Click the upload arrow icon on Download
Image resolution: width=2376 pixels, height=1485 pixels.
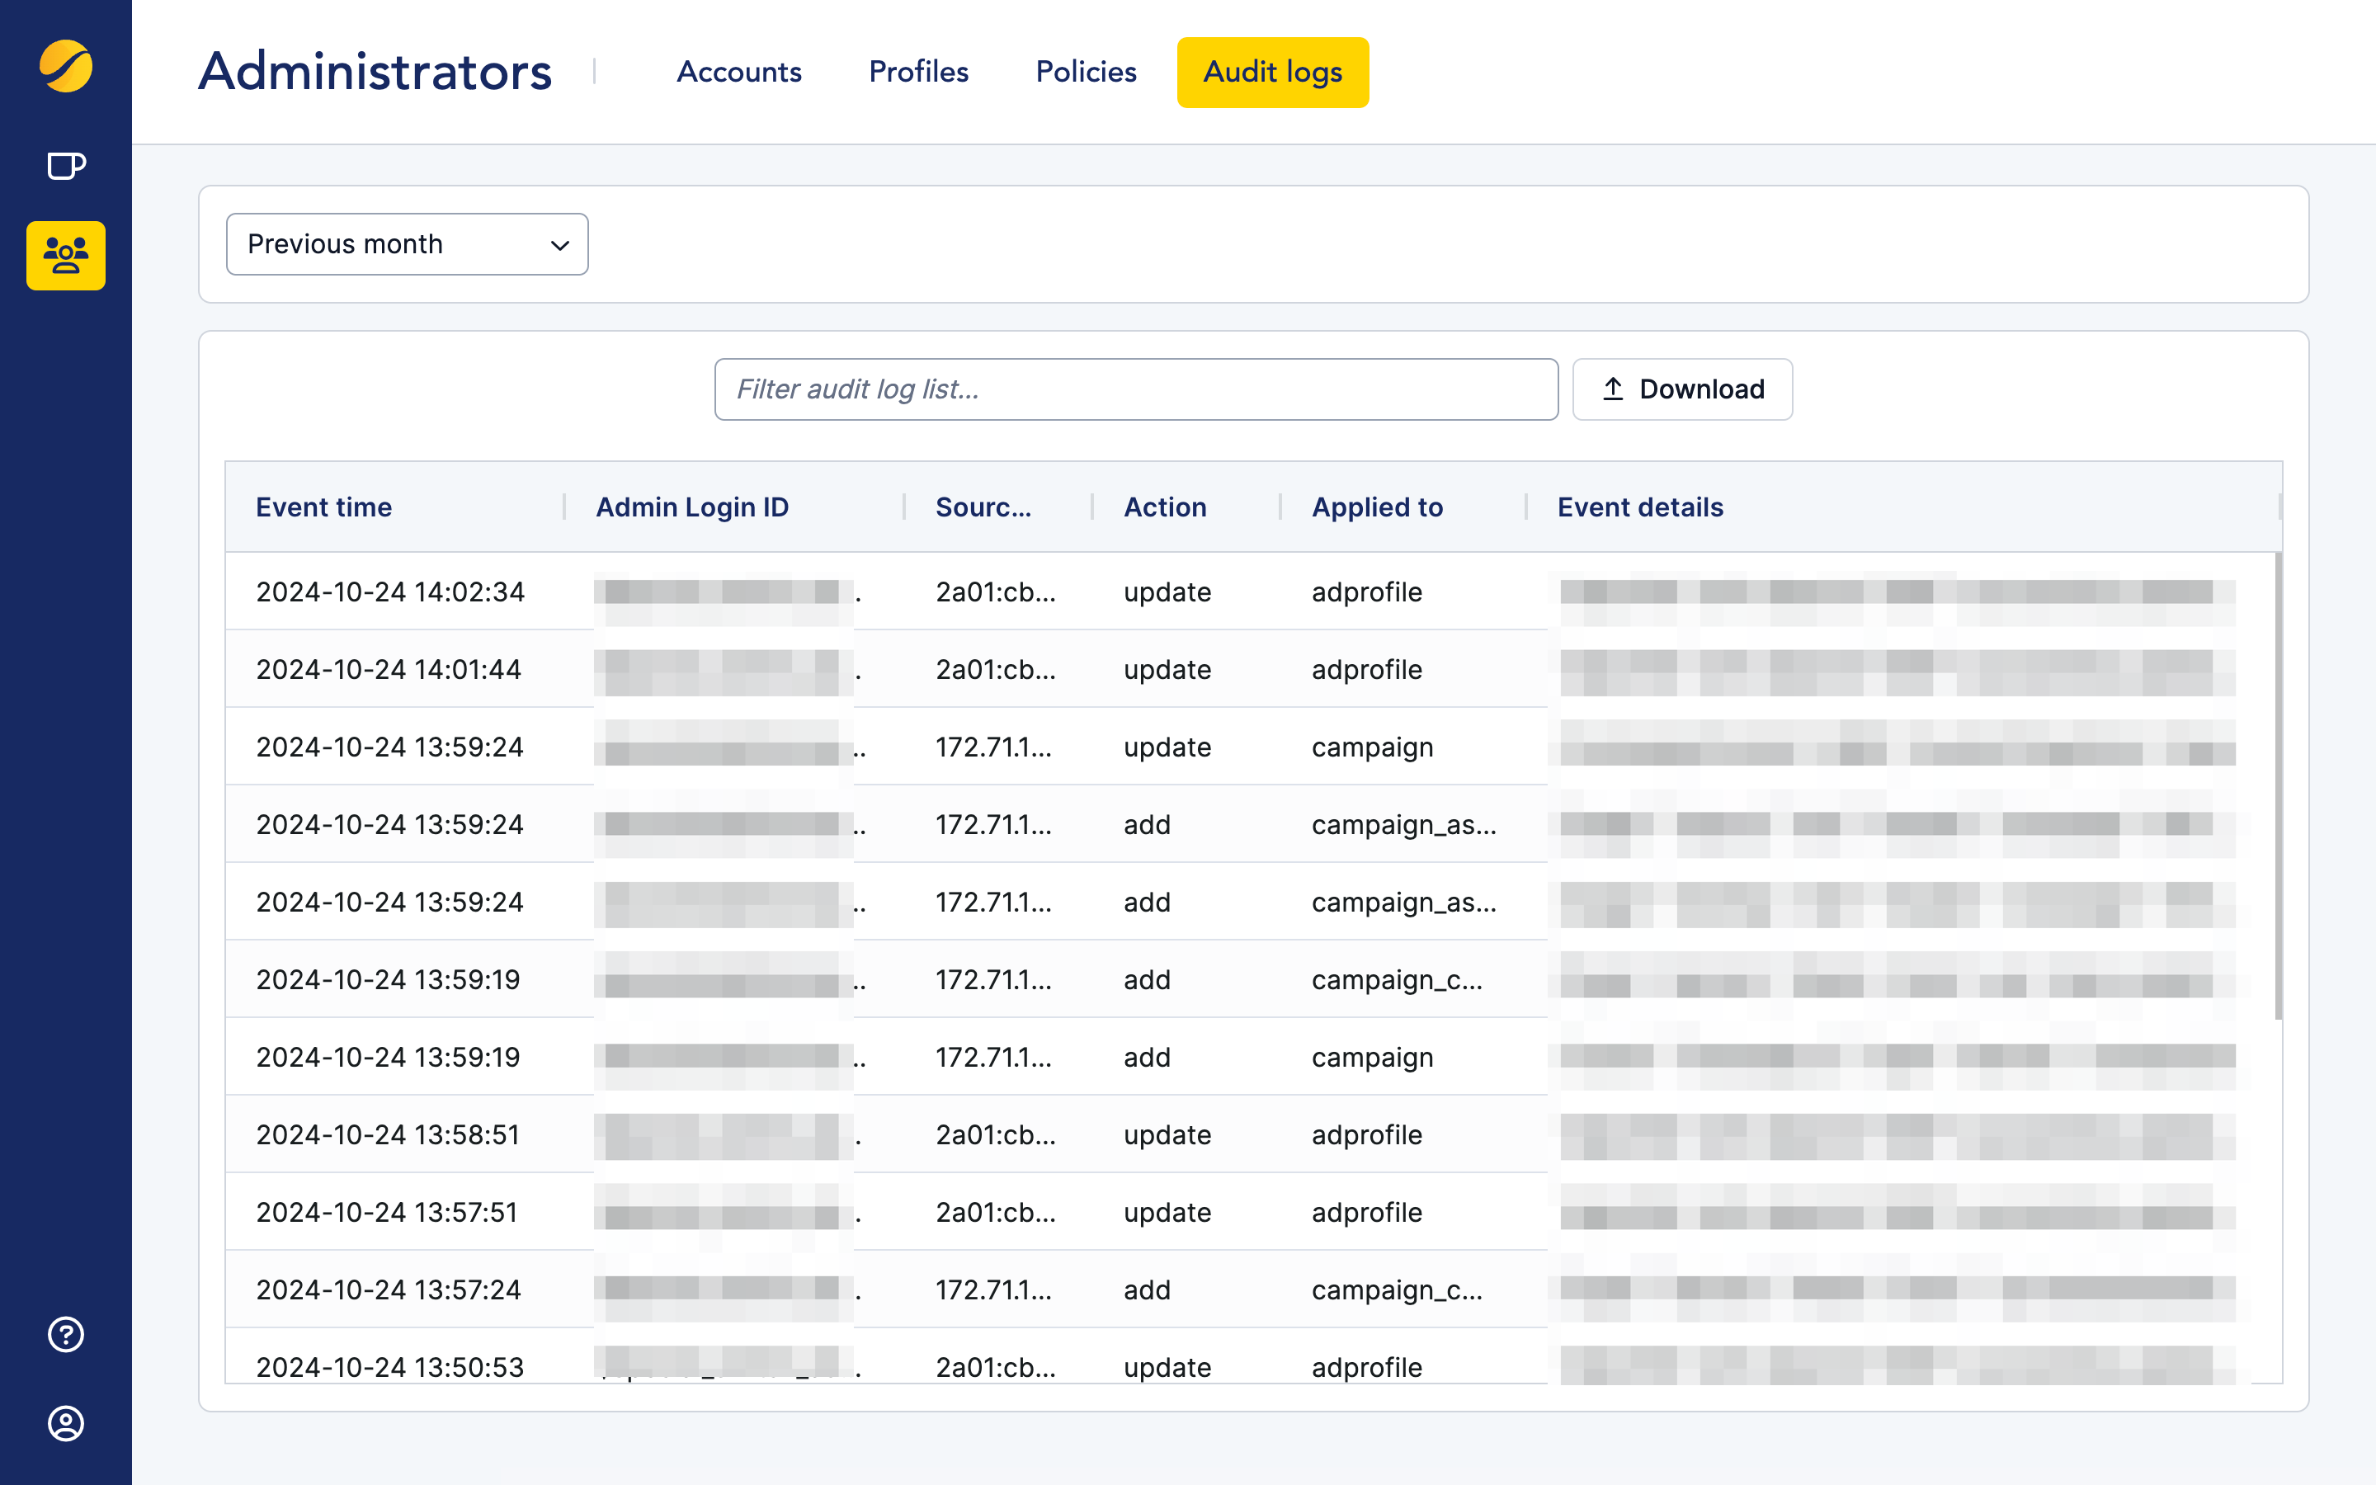[1613, 389]
